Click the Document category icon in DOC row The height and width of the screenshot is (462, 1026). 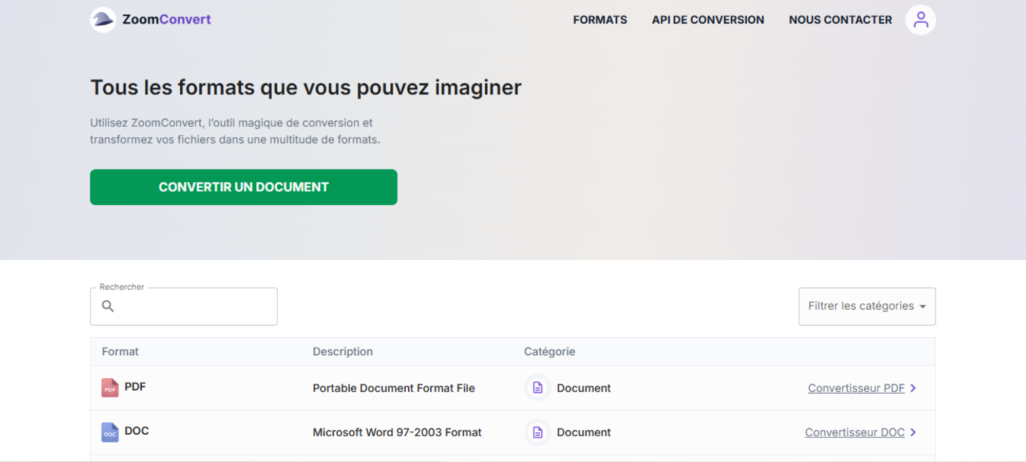pos(538,432)
